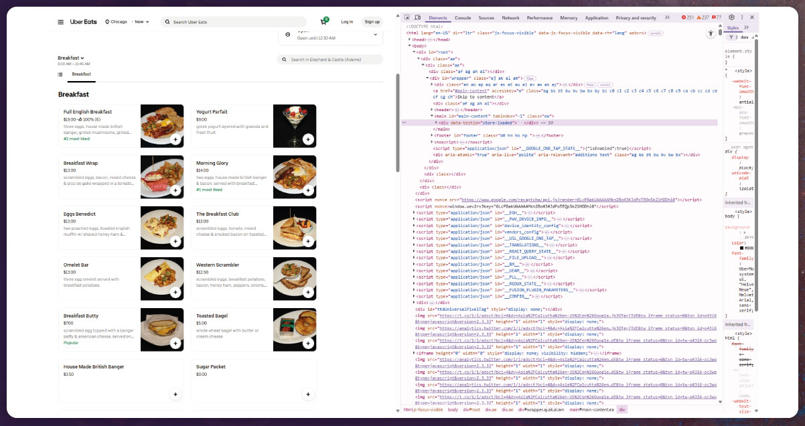Click the Log in link
The height and width of the screenshot is (426, 805).
[x=347, y=21]
